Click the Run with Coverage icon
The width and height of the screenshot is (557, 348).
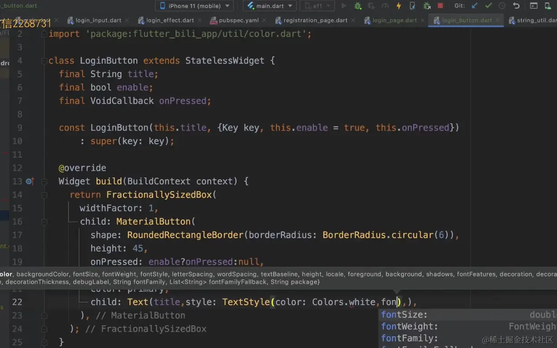pyautogui.click(x=371, y=6)
